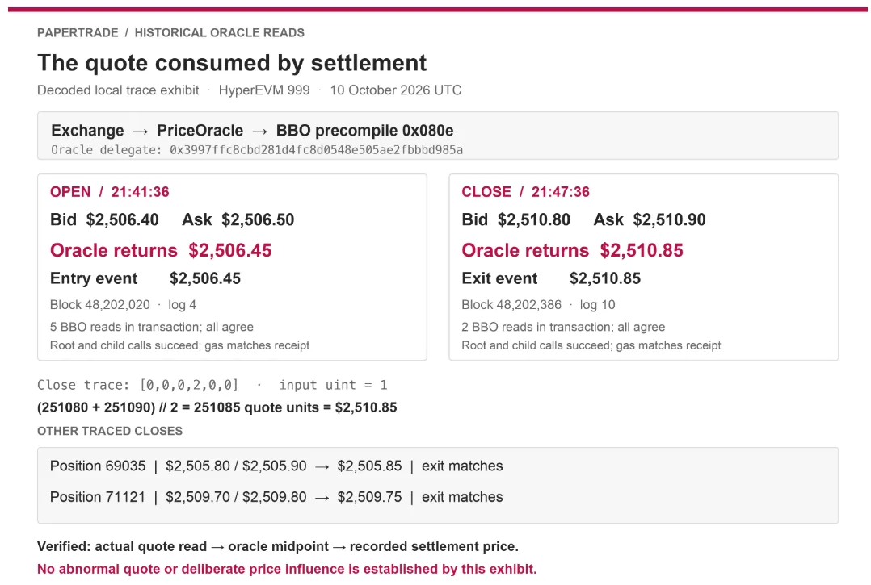
Task: Click the oracle delegate address
Action: pos(316,150)
